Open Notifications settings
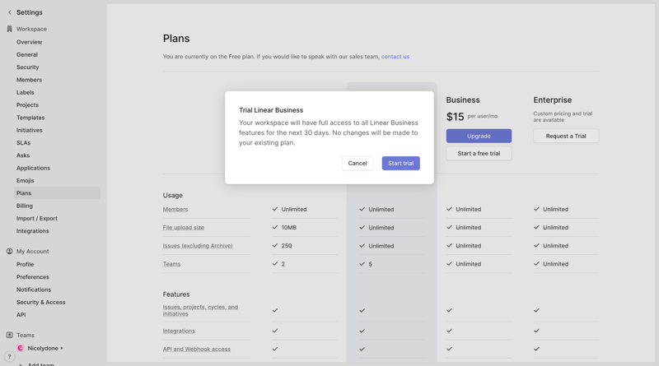The width and height of the screenshot is (659, 366). pyautogui.click(x=34, y=290)
